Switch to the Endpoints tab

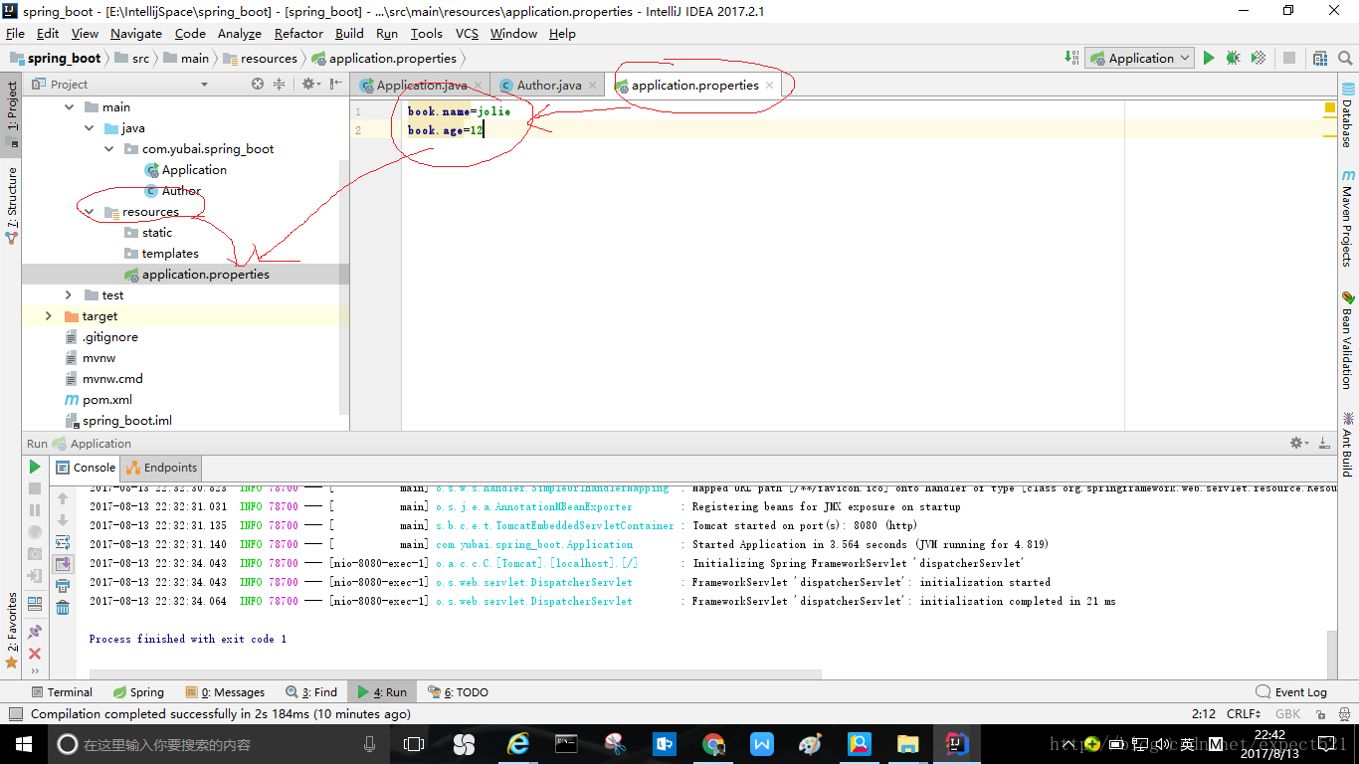click(x=162, y=468)
